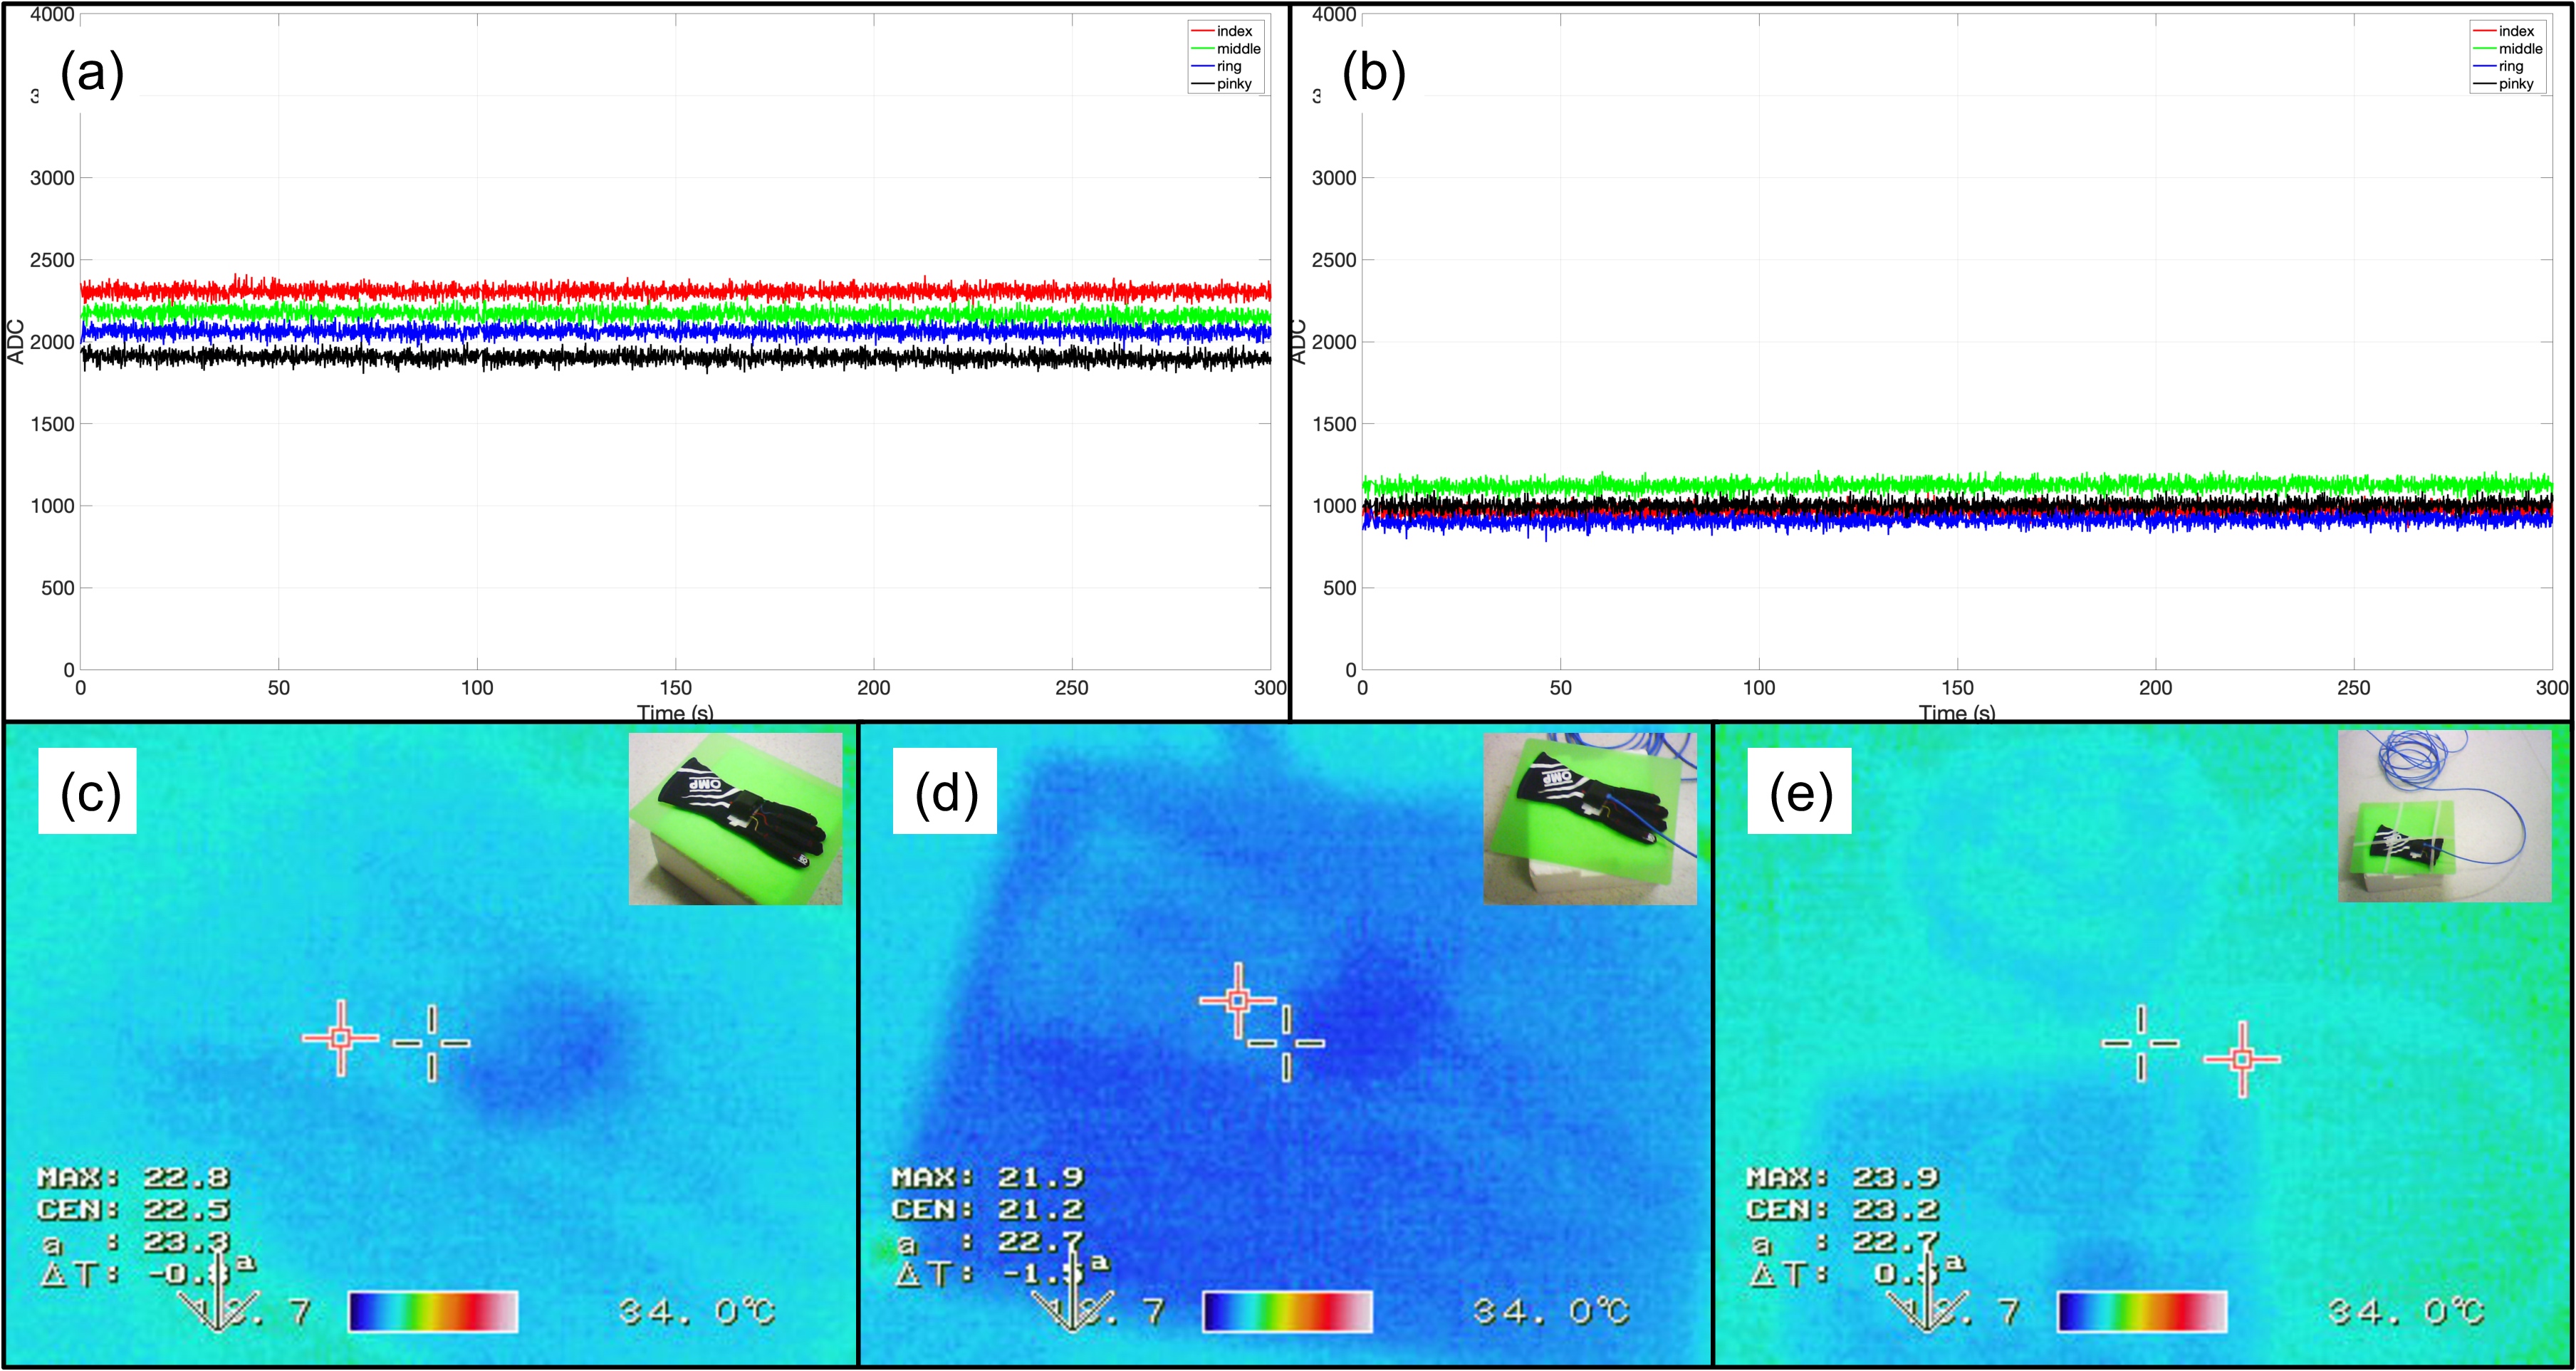Click the MAX: 23.9 readout in panel (e)
The height and width of the screenshot is (1371, 2576).
click(1843, 1178)
